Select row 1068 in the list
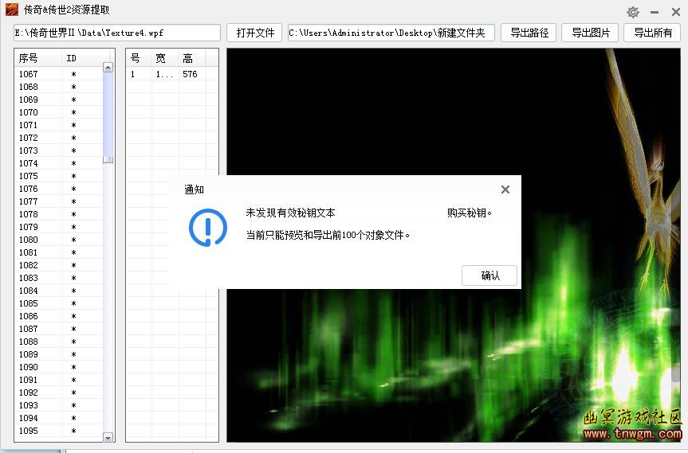 58,87
